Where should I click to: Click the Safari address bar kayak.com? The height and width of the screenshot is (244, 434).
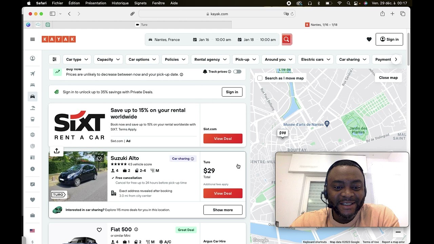click(x=217, y=14)
